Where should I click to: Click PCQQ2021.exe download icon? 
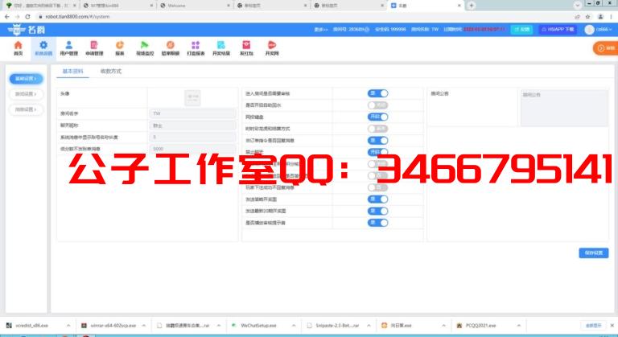459,326
